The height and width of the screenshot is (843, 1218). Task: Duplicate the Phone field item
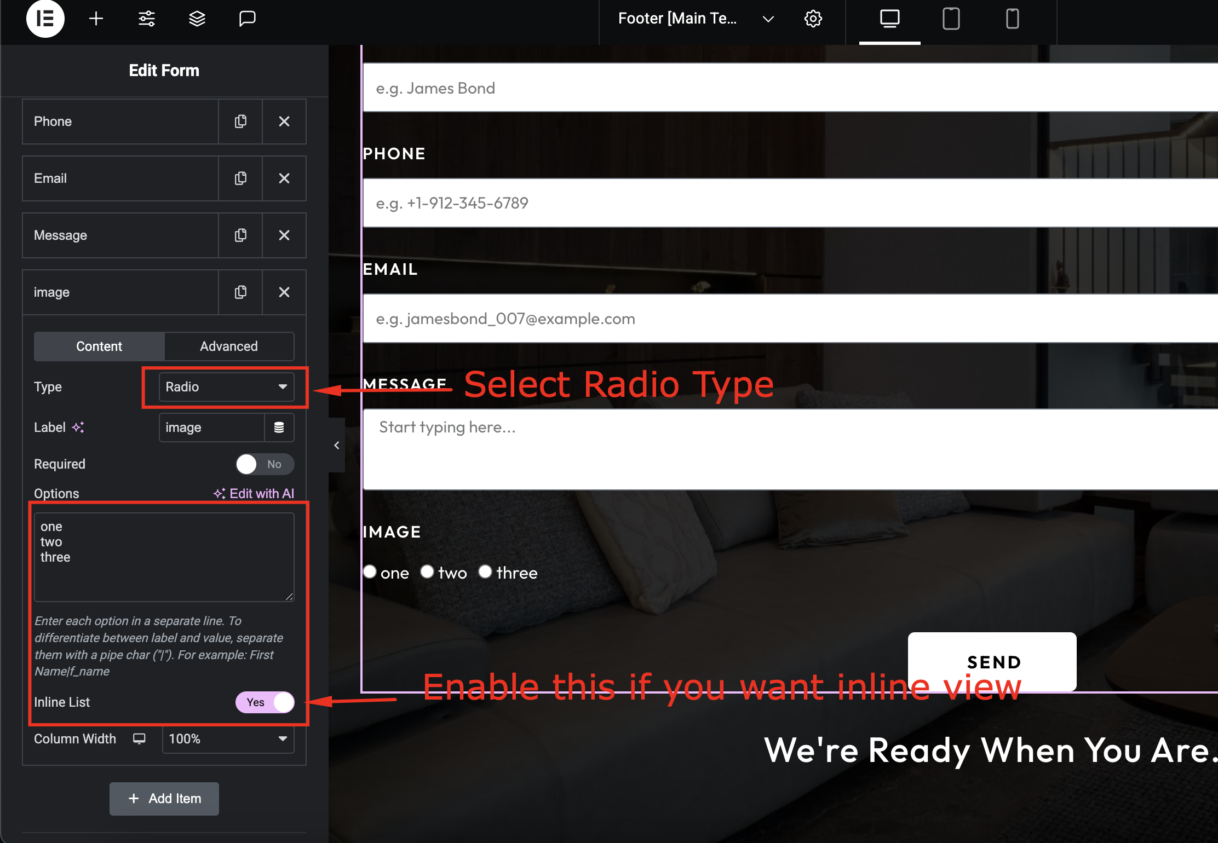(x=240, y=122)
